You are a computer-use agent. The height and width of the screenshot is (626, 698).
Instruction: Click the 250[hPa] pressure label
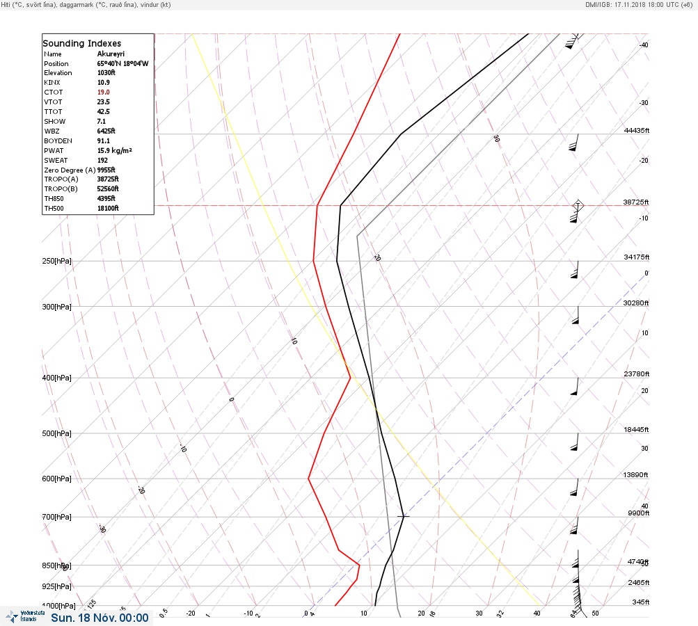(x=56, y=261)
